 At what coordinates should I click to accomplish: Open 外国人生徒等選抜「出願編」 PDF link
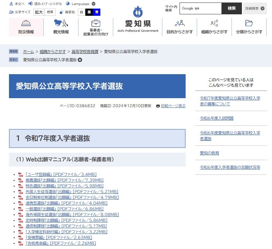[x=72, y=192]
